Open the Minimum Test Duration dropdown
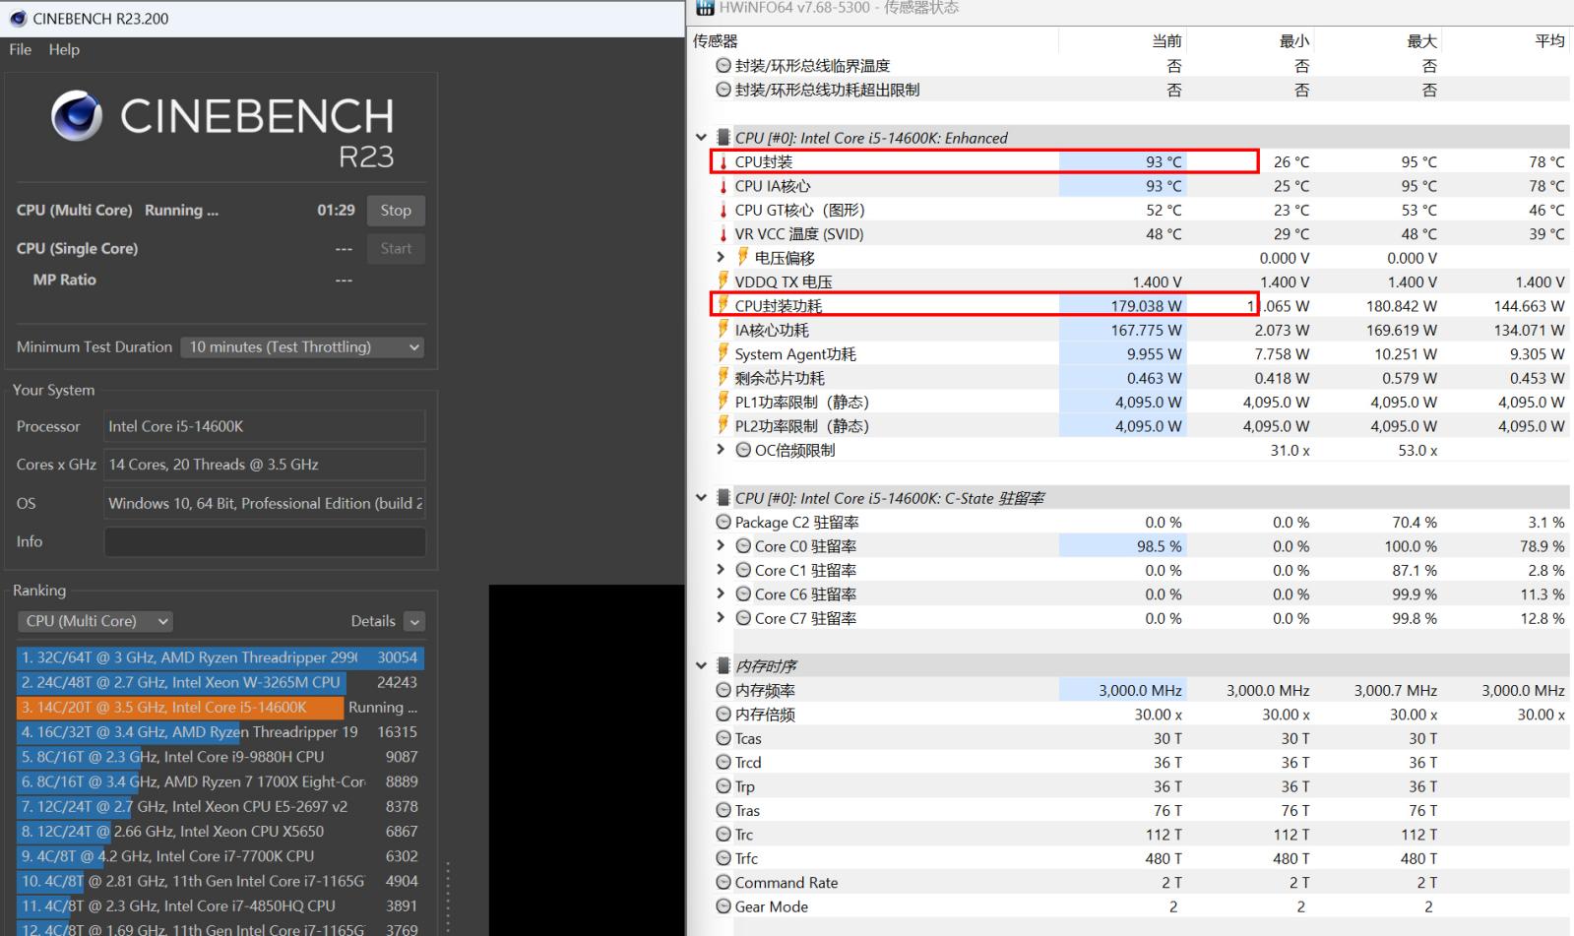This screenshot has height=936, width=1574. tap(302, 346)
